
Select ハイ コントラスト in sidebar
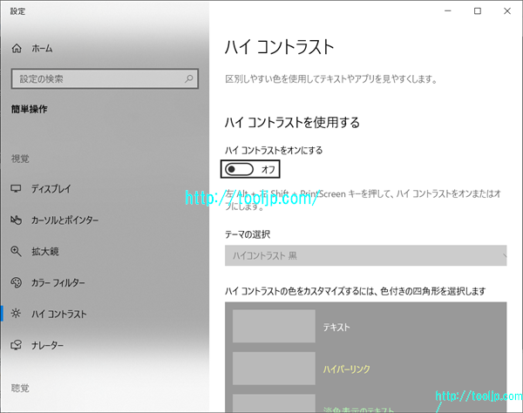click(59, 314)
